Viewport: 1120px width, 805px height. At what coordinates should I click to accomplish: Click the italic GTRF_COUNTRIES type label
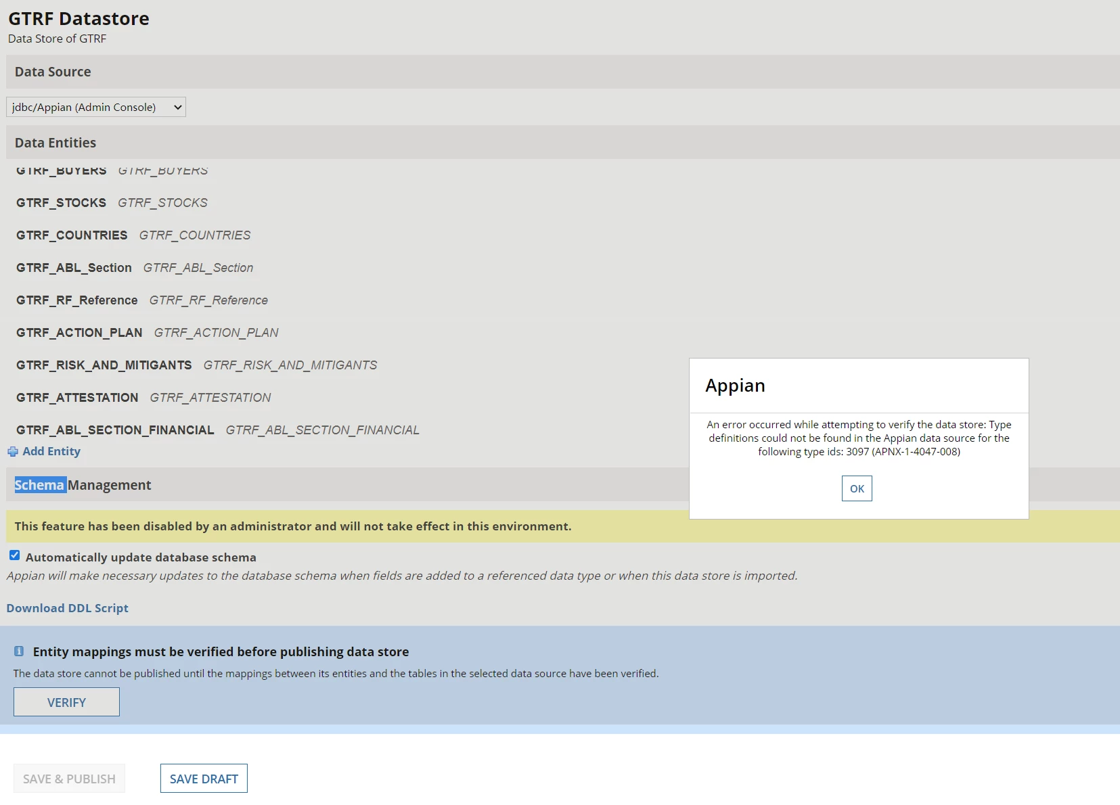click(195, 235)
